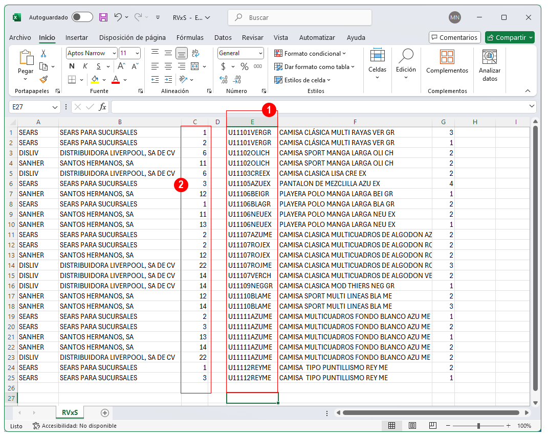The width and height of the screenshot is (548, 439).
Task: Apply the yellow fill color
Action: pyautogui.click(x=95, y=80)
